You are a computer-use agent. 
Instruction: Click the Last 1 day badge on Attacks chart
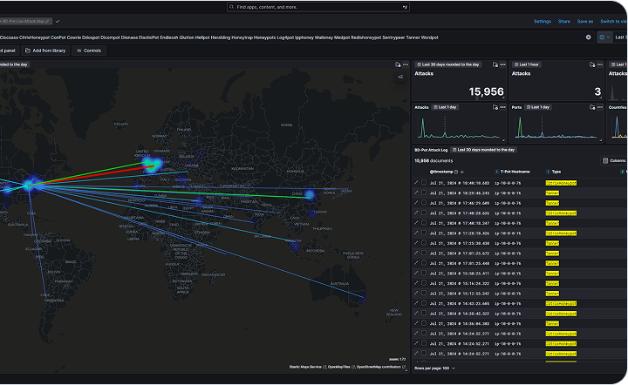click(x=445, y=107)
